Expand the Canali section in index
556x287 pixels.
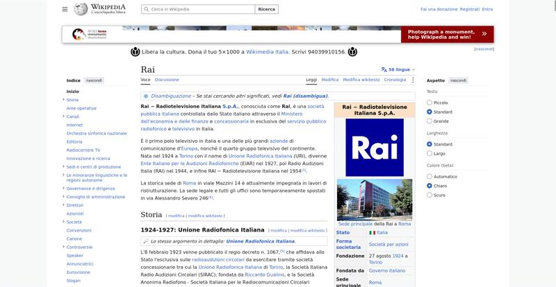pos(63,116)
